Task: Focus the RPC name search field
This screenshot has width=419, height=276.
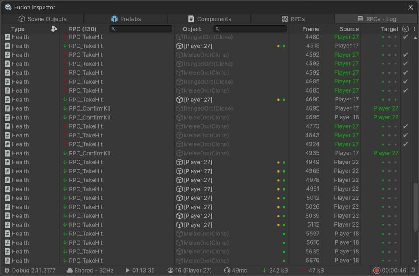Action: coord(141,28)
